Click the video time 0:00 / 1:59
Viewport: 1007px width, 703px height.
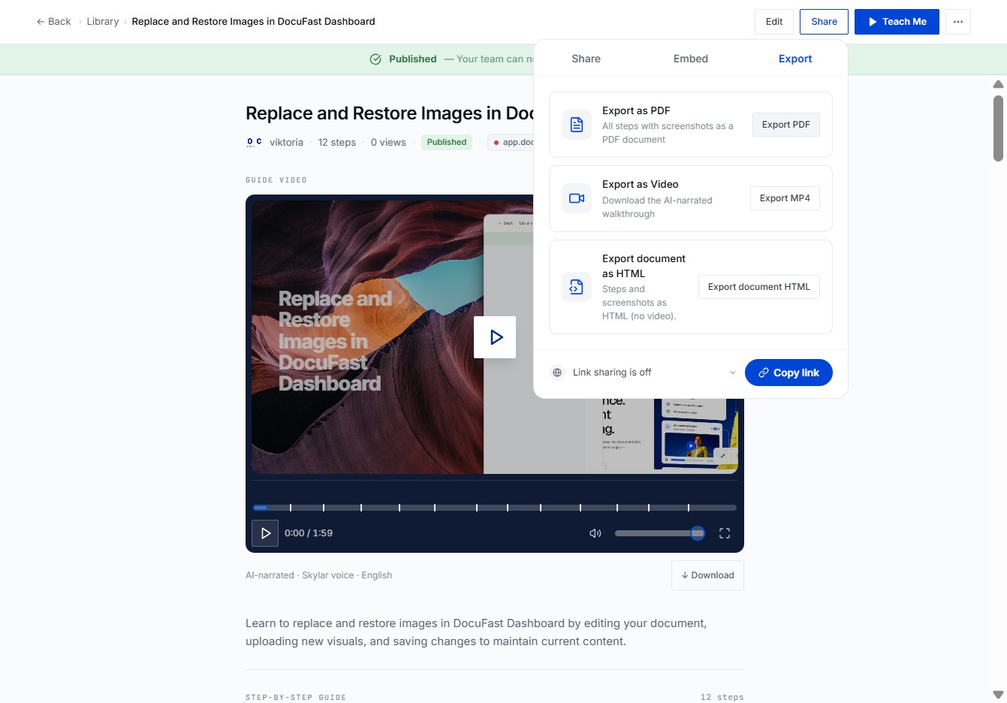point(309,533)
